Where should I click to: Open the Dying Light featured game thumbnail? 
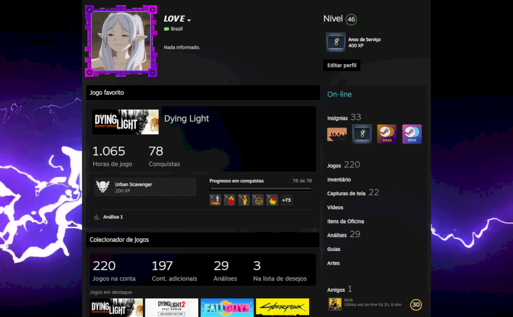(x=117, y=307)
